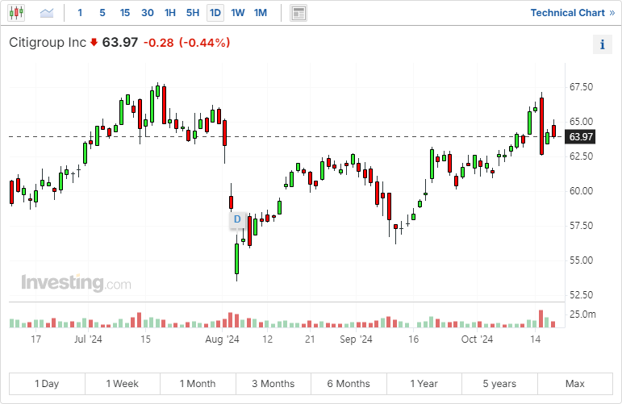Click the Jul '24 date label
Viewport: 622px width, 404px height.
[88, 339]
